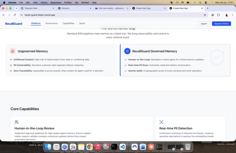The height and width of the screenshot is (153, 236).
Task: Open the Chrome menu in menu bar
Action: pos(12,2)
